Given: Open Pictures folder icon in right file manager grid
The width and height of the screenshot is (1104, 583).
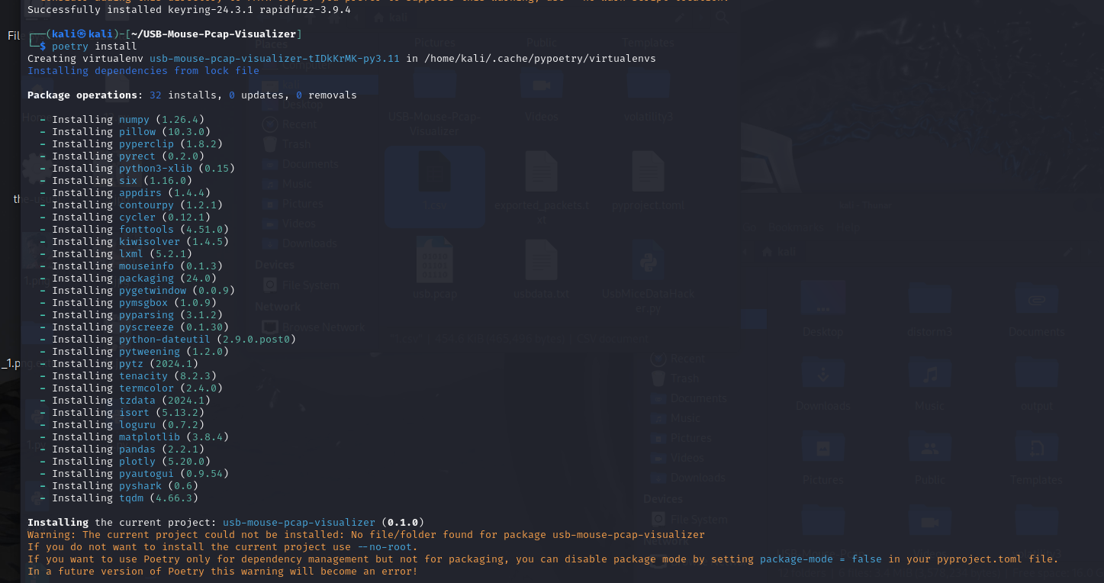Looking at the screenshot, I should point(823,447).
